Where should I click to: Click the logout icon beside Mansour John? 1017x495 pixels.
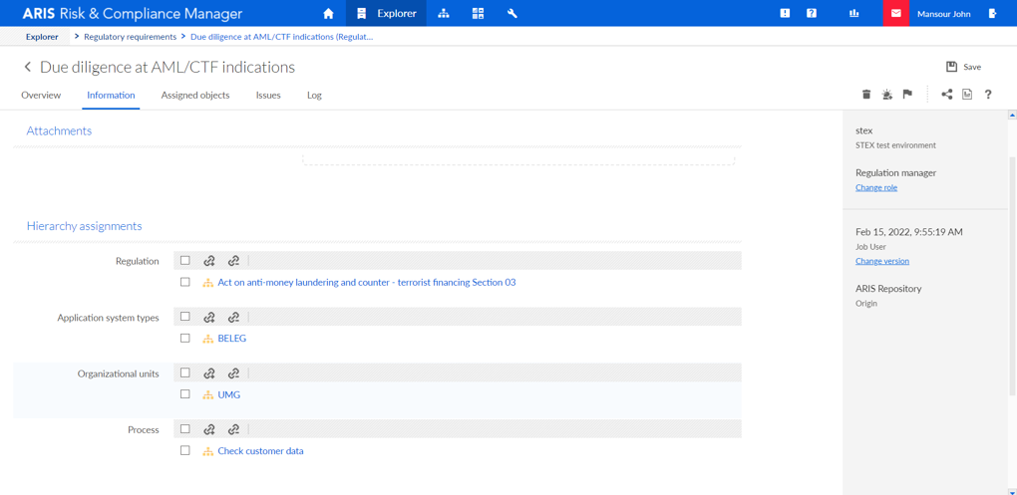(x=992, y=13)
